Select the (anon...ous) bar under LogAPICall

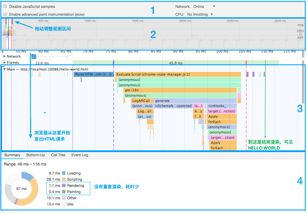coord(142,106)
